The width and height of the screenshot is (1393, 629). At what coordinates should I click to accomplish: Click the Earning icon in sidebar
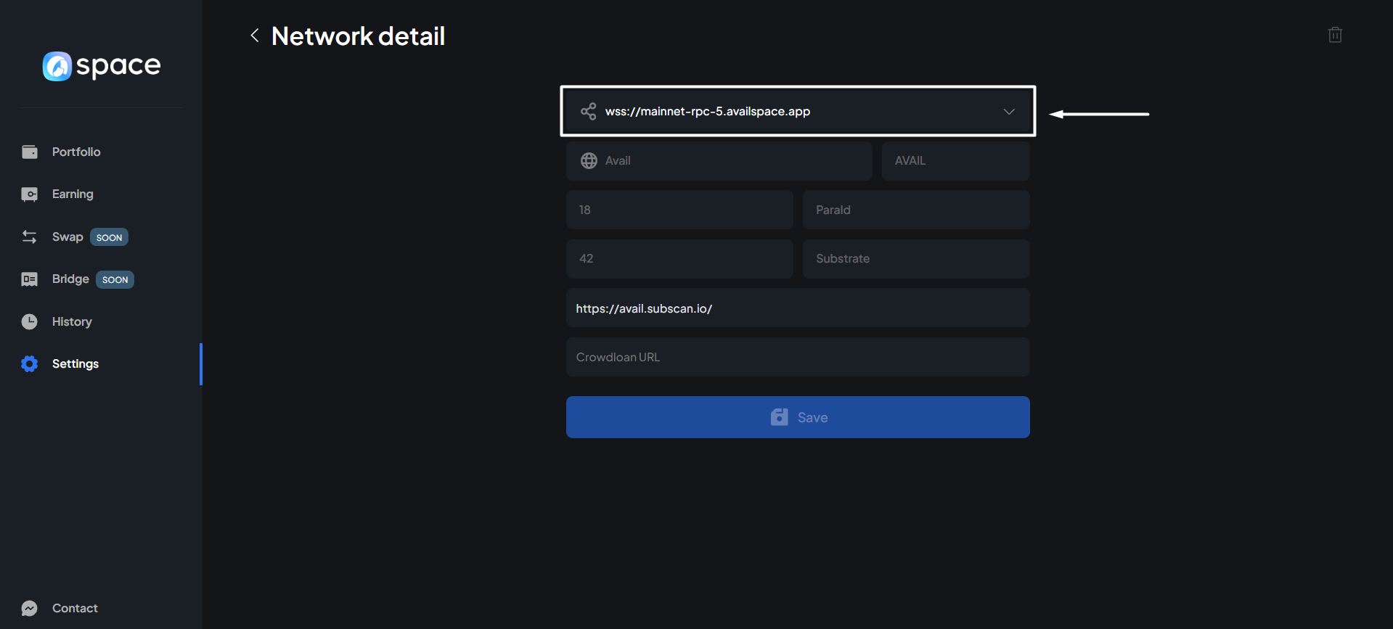pyautogui.click(x=30, y=194)
